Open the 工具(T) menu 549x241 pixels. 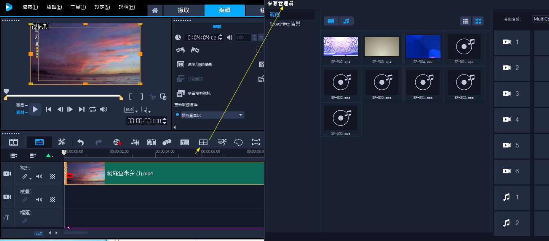[78, 7]
